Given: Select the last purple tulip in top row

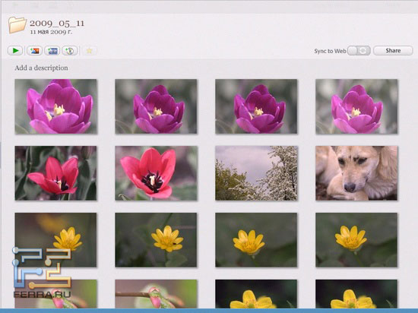Looking at the screenshot, I should tap(356, 106).
